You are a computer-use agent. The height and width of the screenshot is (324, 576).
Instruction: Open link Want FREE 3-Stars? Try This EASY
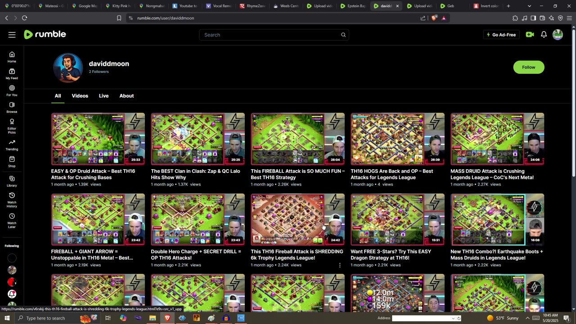tap(391, 255)
